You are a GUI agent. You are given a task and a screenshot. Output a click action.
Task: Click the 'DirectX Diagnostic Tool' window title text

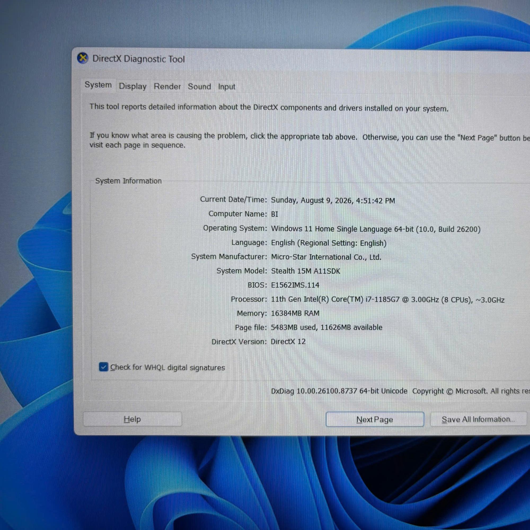tap(139, 59)
